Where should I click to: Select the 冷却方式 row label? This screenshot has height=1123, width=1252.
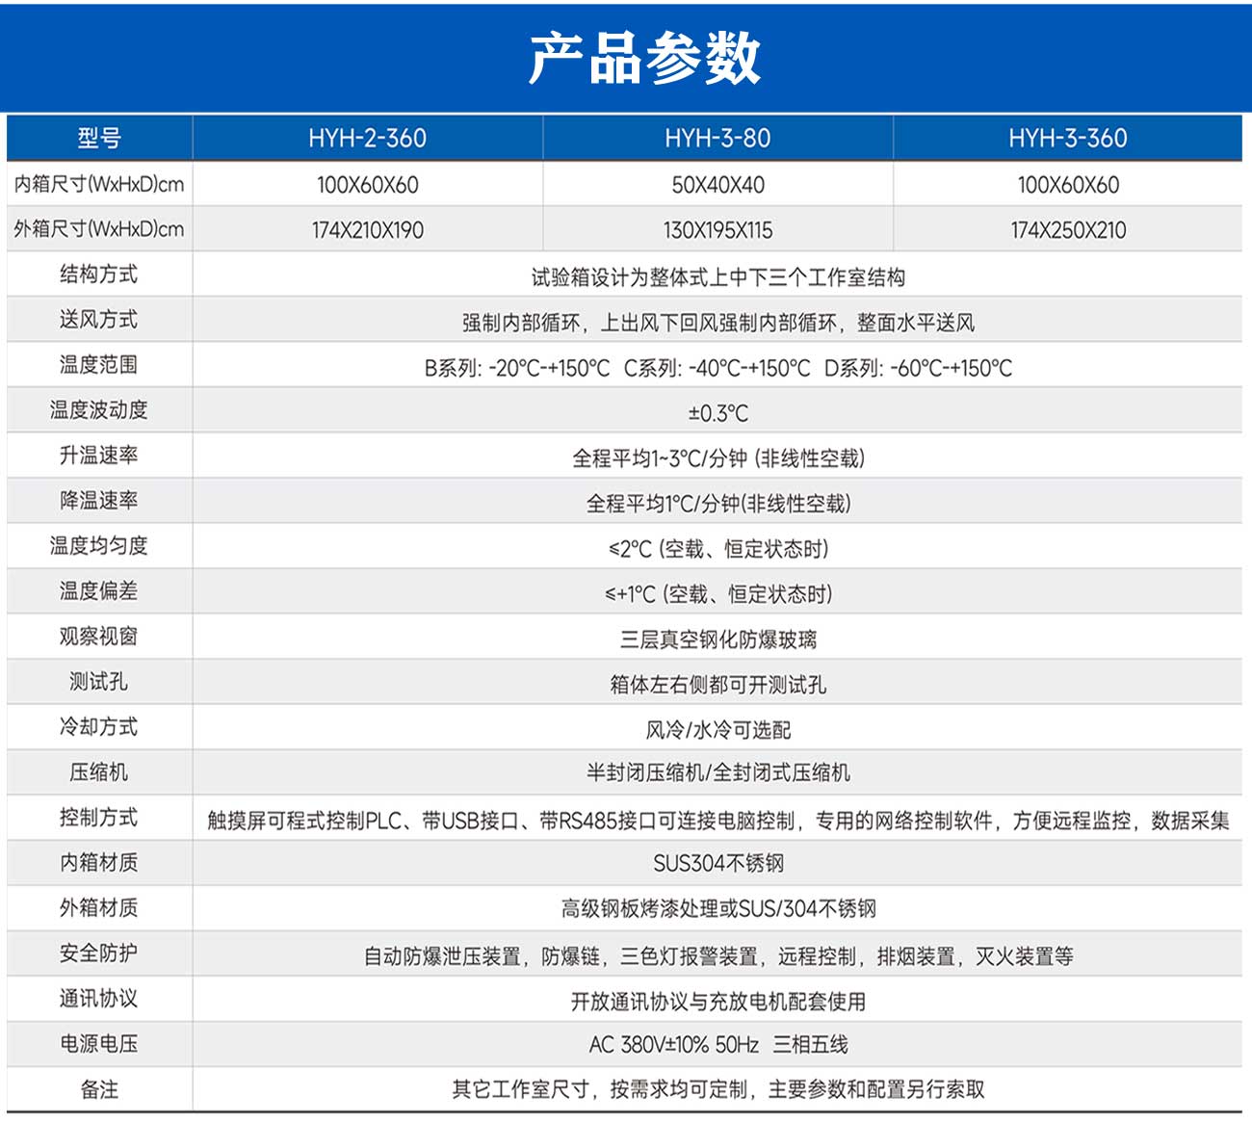coord(99,727)
